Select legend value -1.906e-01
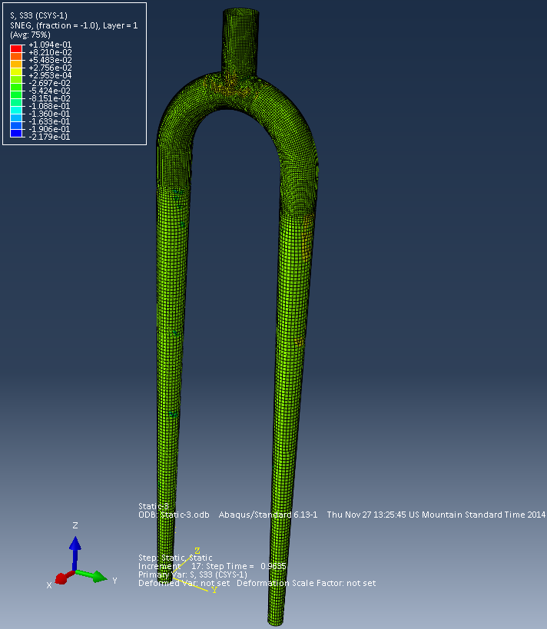 [x=50, y=129]
